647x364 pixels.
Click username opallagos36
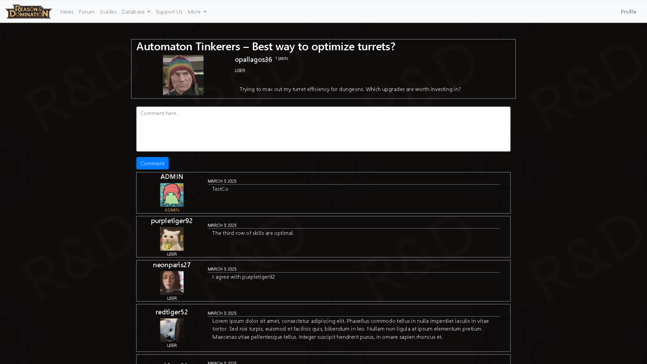click(253, 59)
